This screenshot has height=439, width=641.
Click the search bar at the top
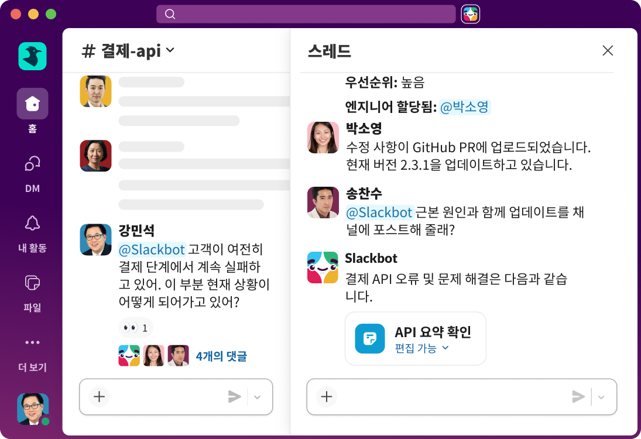pyautogui.click(x=306, y=14)
